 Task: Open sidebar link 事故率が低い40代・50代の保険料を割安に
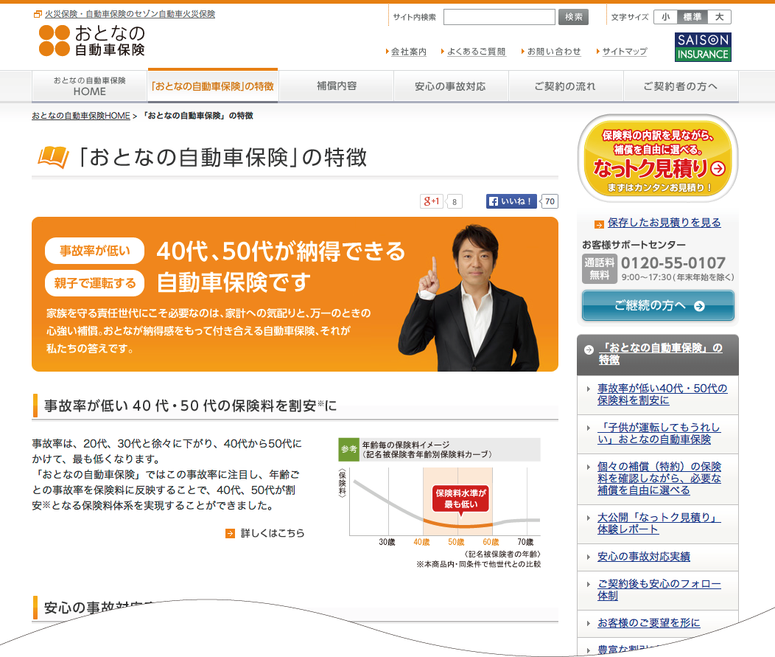tap(662, 394)
